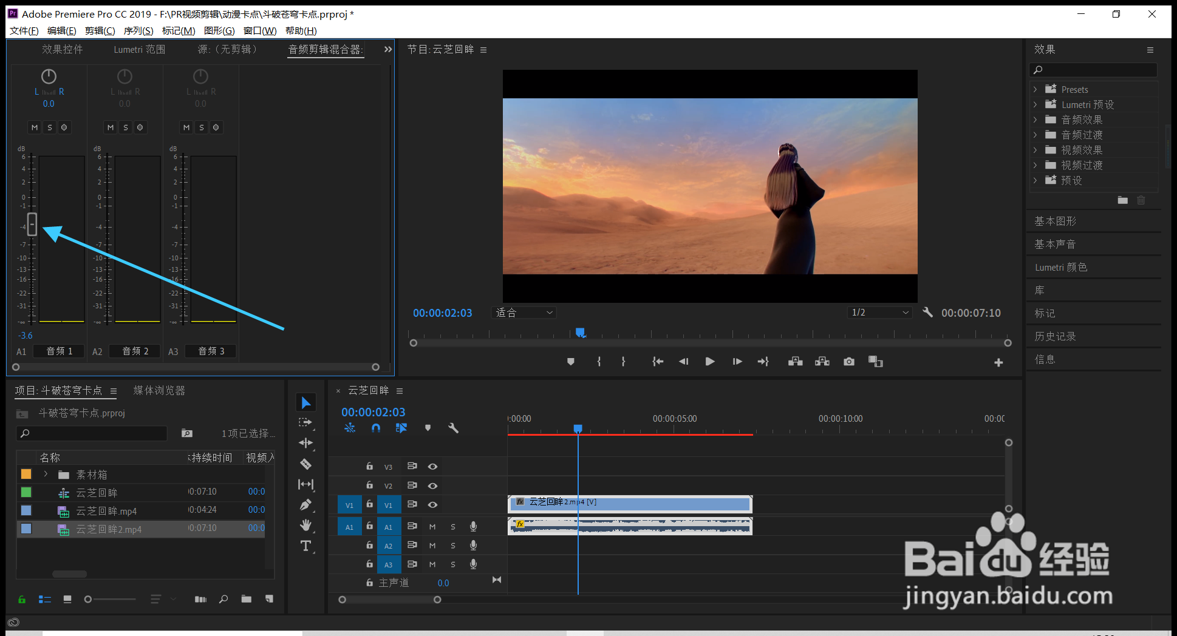
Task: Click the 音频 1 volume fader handle
Action: click(32, 224)
